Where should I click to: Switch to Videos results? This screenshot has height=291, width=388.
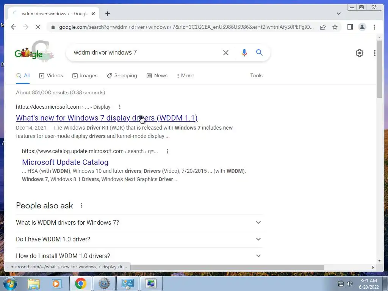pyautogui.click(x=51, y=76)
